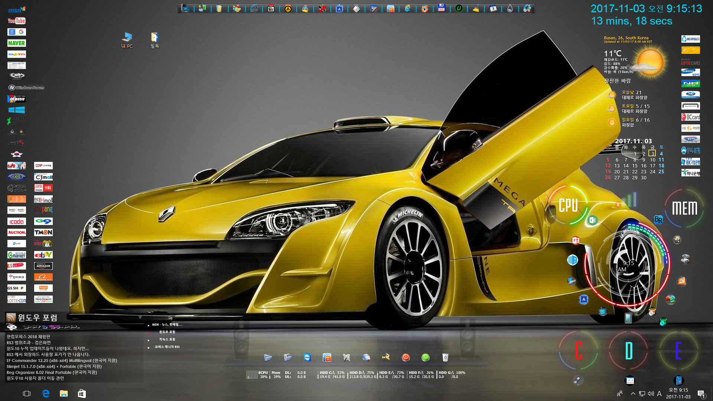Open the floppy disk save icon in top dock
The height and width of the screenshot is (401, 713).
click(441, 8)
